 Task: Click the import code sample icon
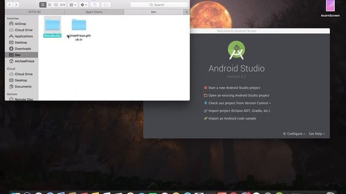(205, 119)
